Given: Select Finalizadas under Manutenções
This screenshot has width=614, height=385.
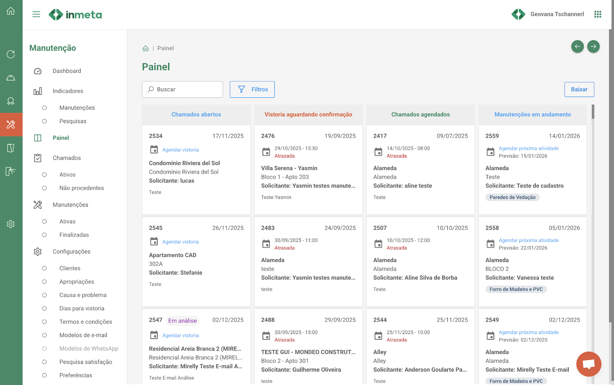Looking at the screenshot, I should click(x=74, y=235).
